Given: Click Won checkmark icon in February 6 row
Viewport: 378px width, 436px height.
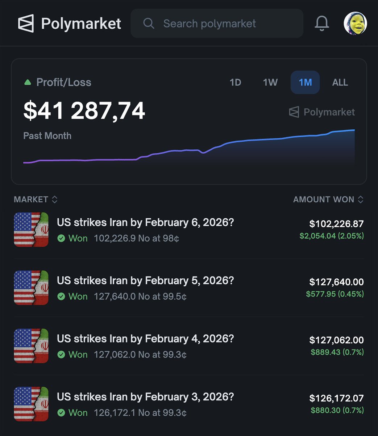Looking at the screenshot, I should point(61,238).
